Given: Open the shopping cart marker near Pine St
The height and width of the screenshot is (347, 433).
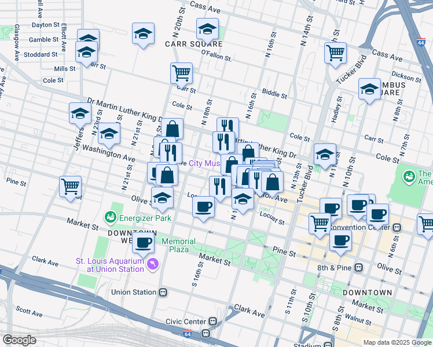Looking at the screenshot, I should tap(70, 186).
